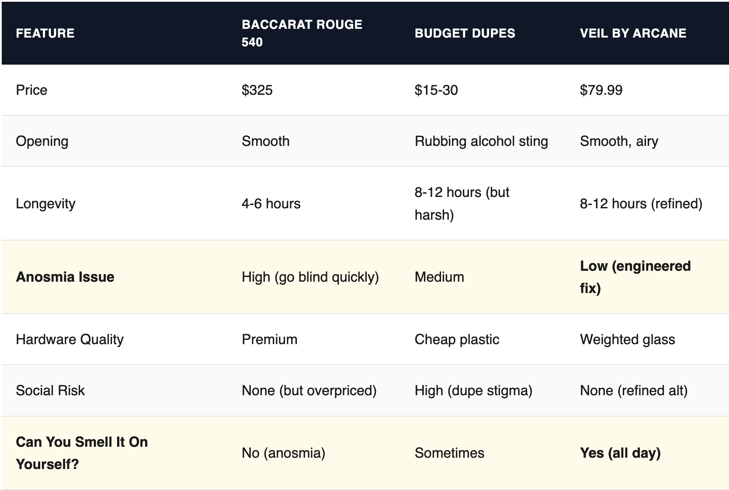Select the High (dupe stigma) cell
This screenshot has height=490, width=729.
pyautogui.click(x=473, y=390)
